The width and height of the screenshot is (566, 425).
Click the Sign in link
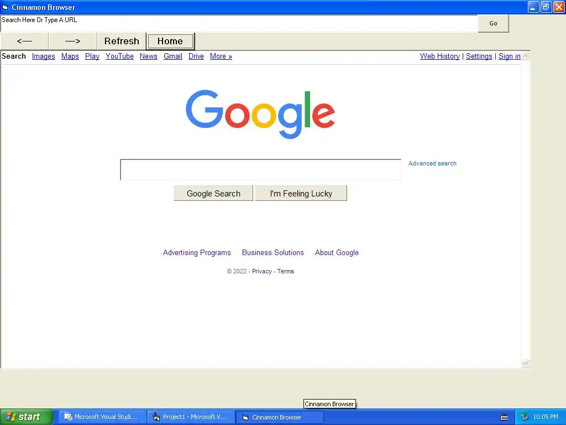(509, 56)
